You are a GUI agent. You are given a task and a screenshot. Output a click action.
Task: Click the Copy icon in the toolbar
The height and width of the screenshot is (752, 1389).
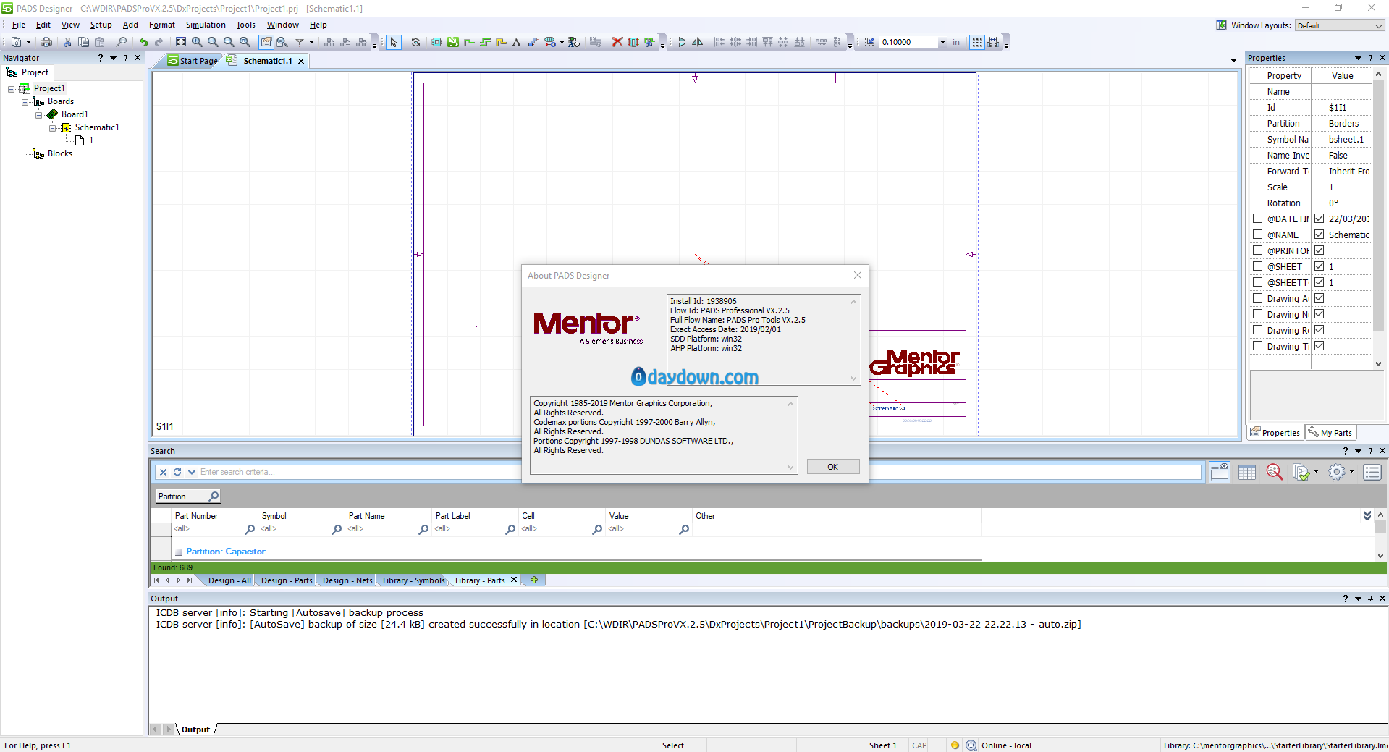(x=83, y=42)
